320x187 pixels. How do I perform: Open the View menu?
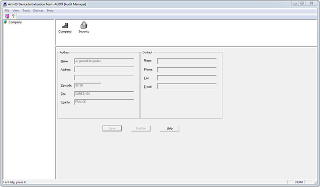click(x=16, y=11)
